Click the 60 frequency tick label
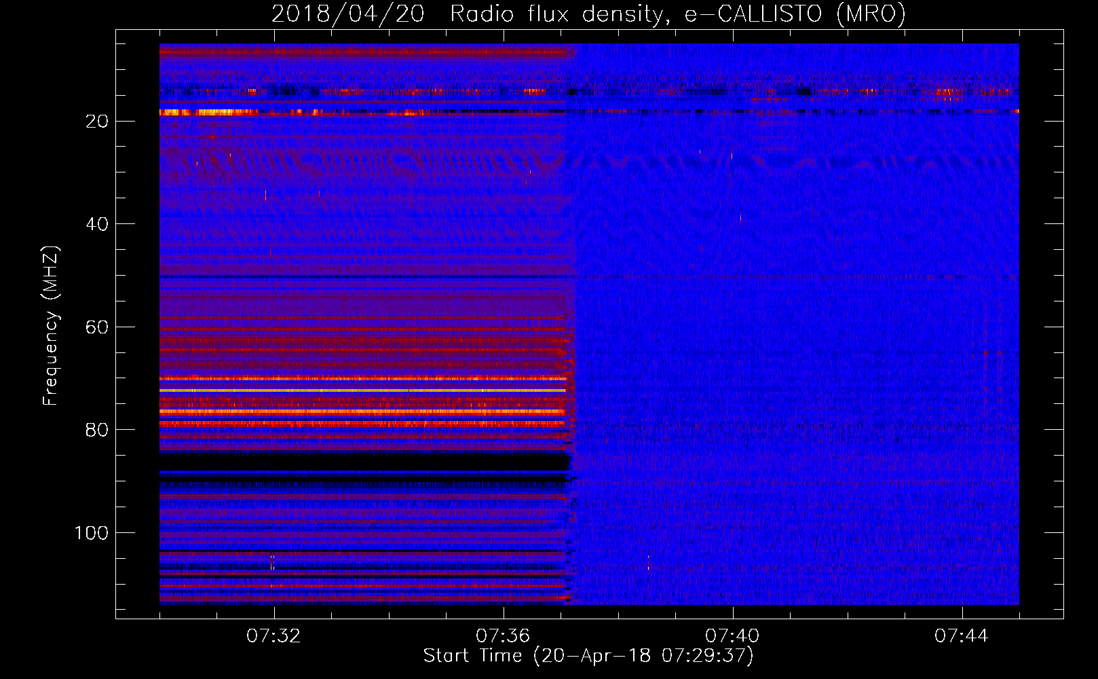1098x679 pixels. 98,327
